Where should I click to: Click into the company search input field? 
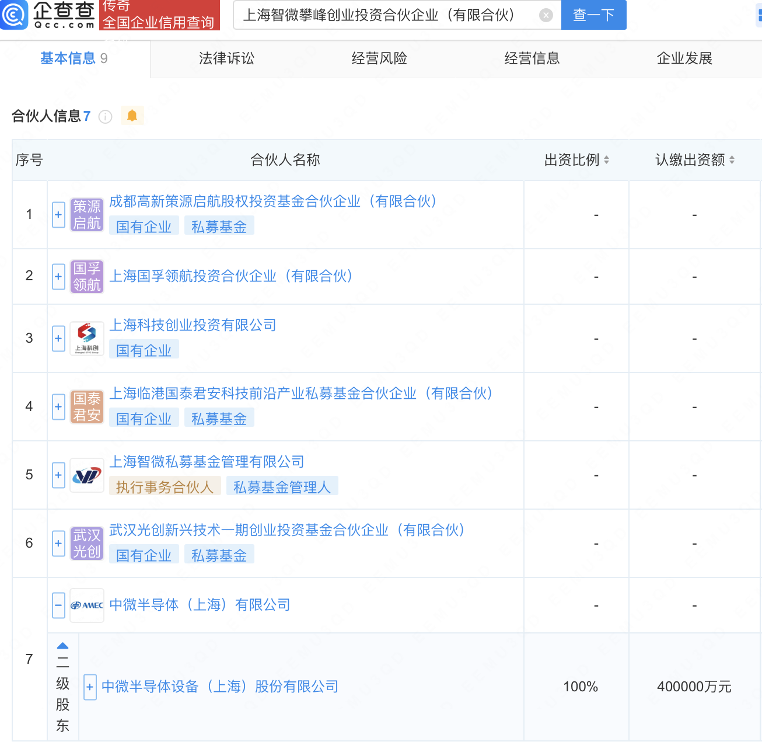tap(385, 15)
